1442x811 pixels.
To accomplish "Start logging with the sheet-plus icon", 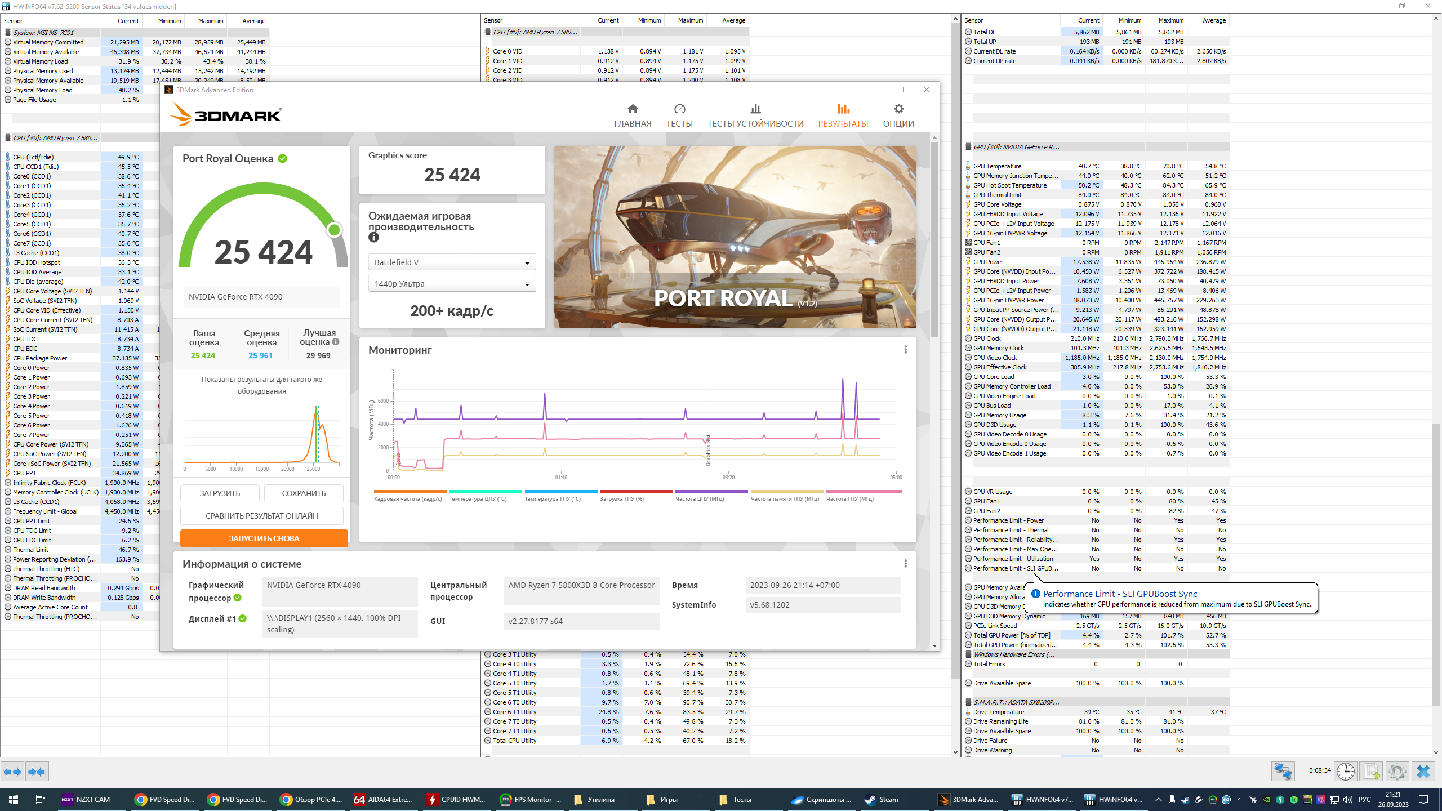I will tap(1372, 771).
